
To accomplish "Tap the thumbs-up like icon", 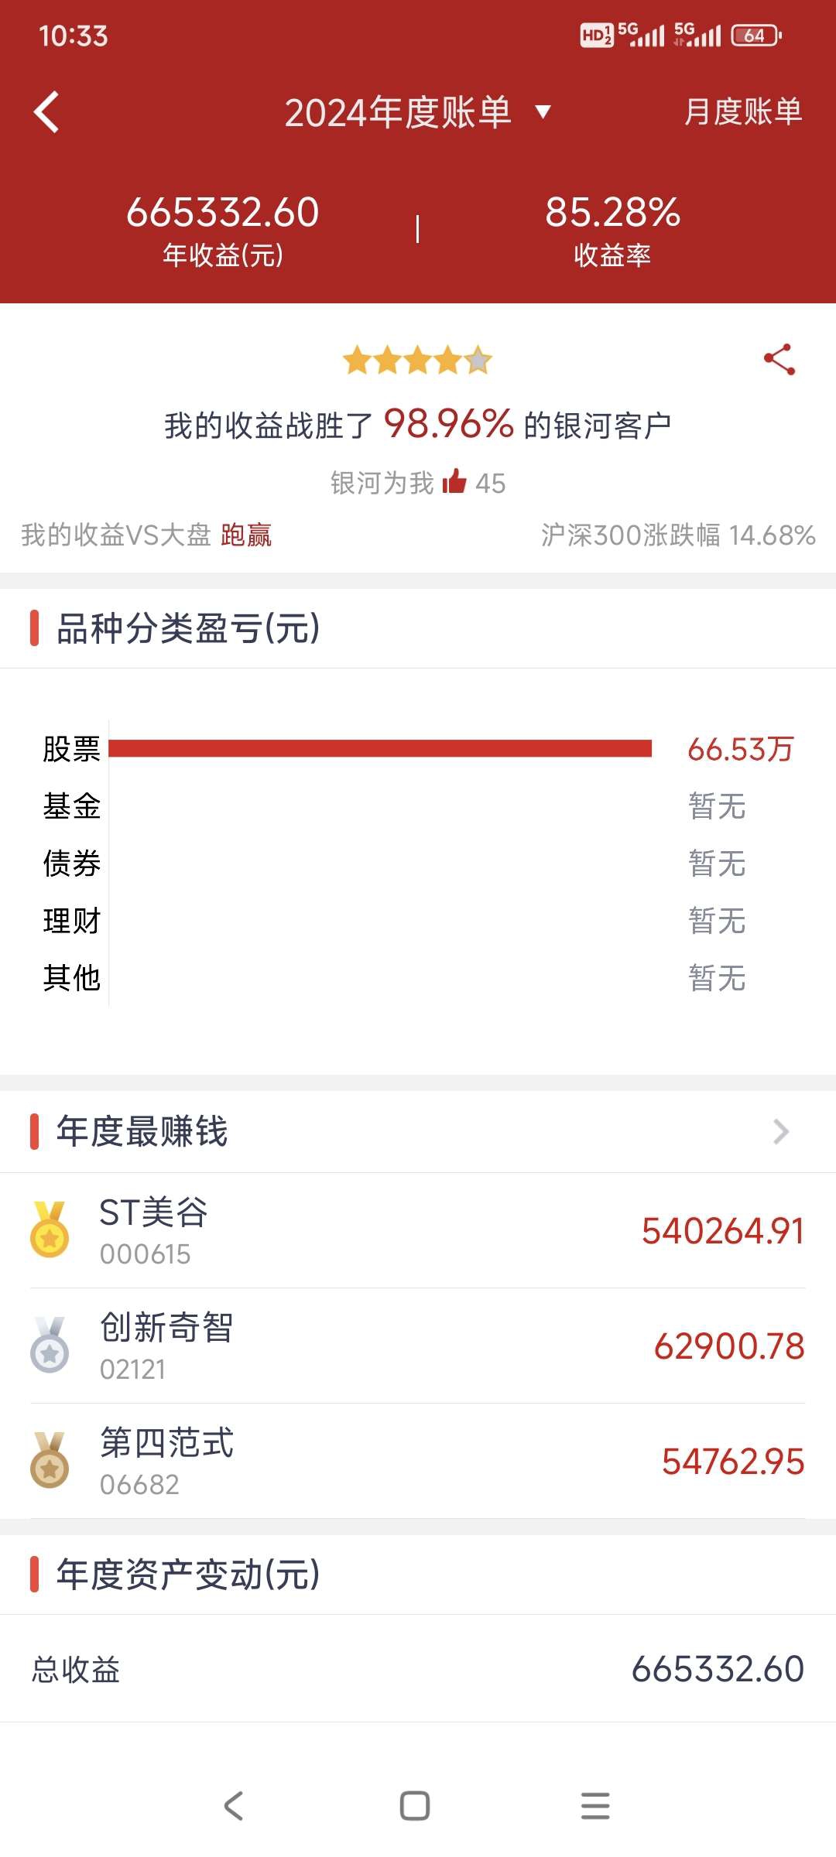I will 454,481.
